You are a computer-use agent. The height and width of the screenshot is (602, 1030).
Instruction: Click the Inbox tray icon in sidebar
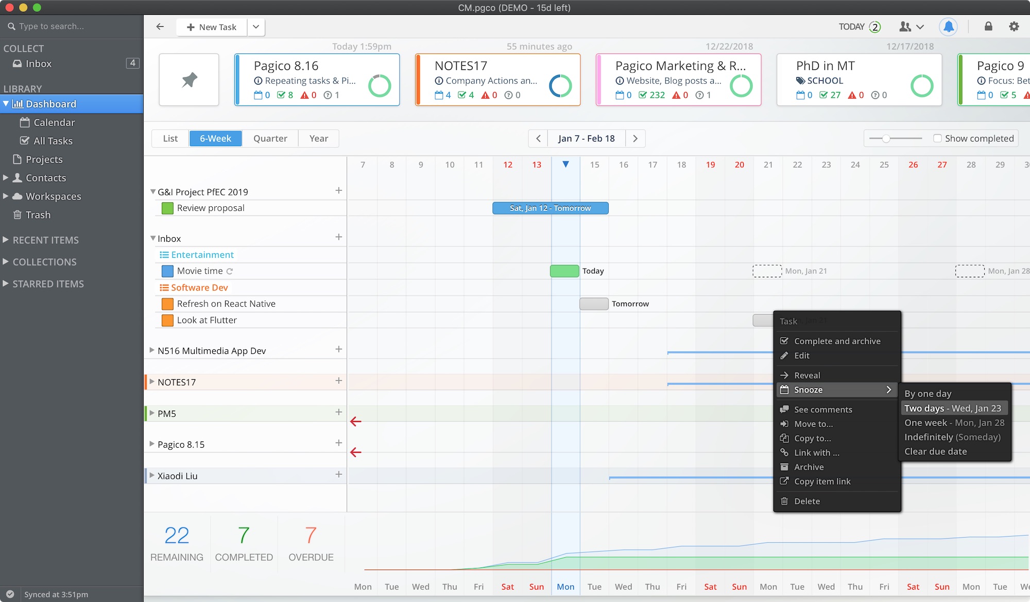pyautogui.click(x=18, y=64)
